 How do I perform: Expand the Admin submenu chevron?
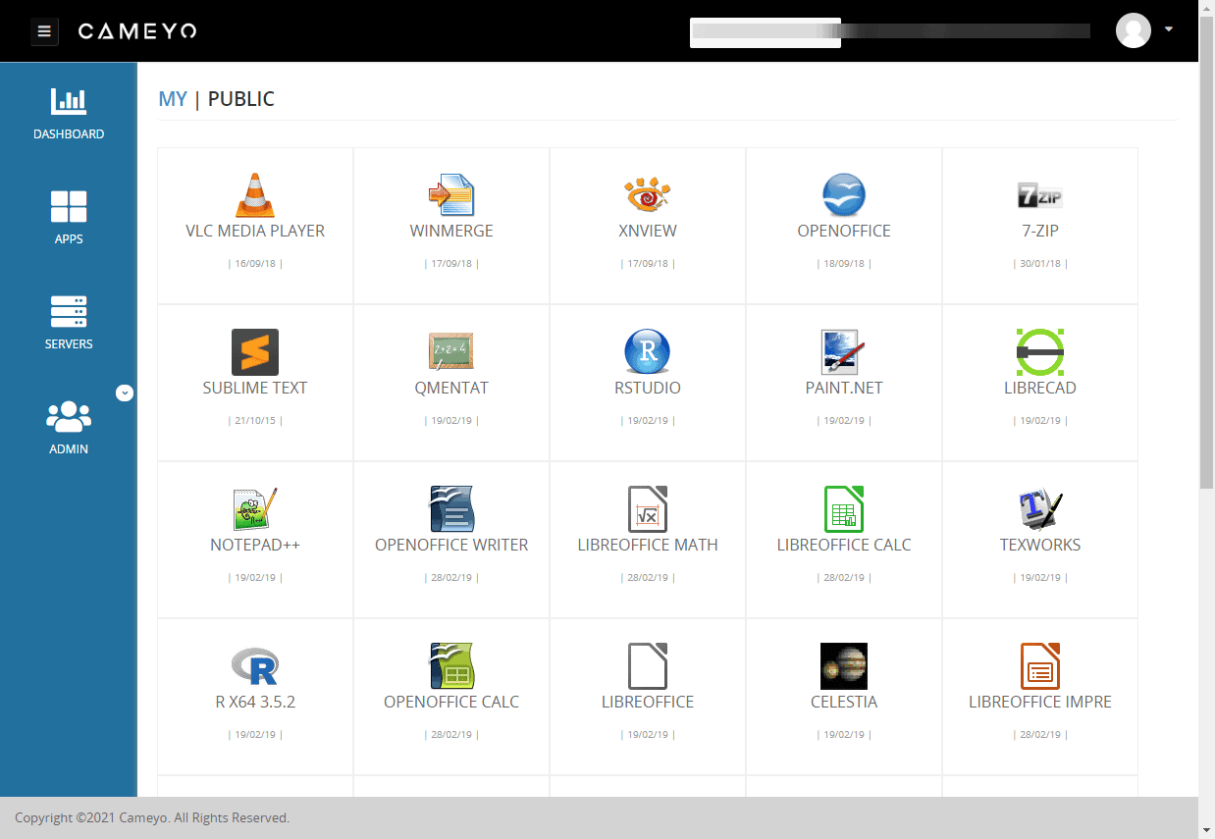point(125,393)
